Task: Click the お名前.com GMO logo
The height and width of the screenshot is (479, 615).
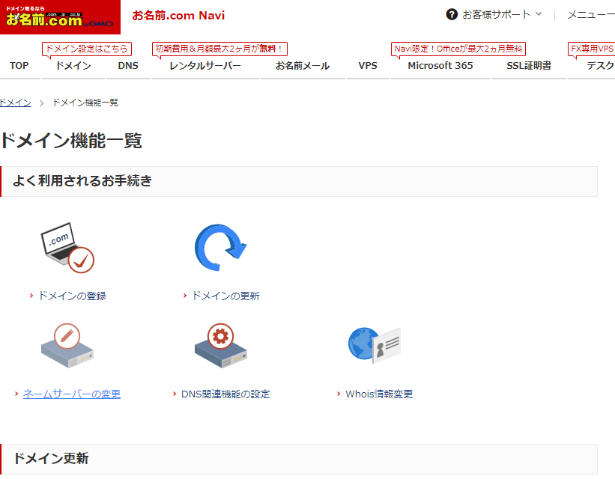Action: (x=60, y=17)
